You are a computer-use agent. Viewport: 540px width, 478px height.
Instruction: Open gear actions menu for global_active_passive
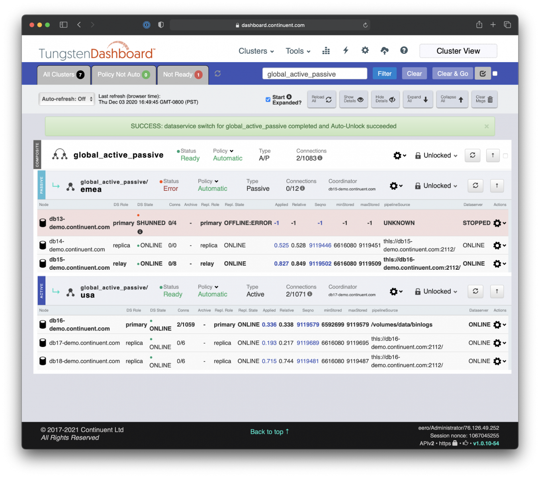(399, 156)
